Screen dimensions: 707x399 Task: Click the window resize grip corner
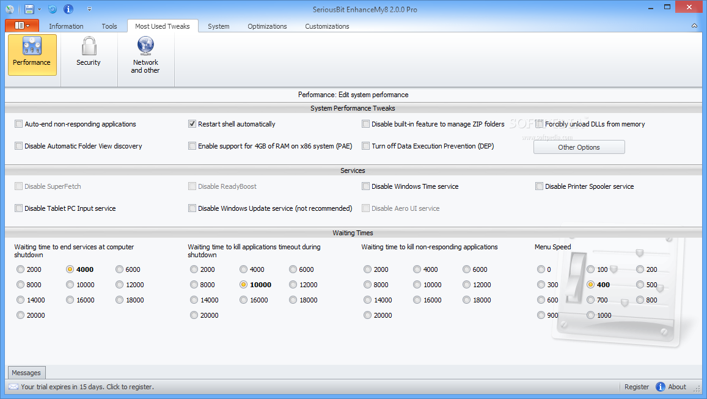point(697,388)
